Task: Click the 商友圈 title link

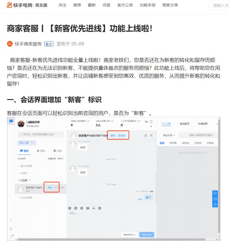Action: (41, 5)
